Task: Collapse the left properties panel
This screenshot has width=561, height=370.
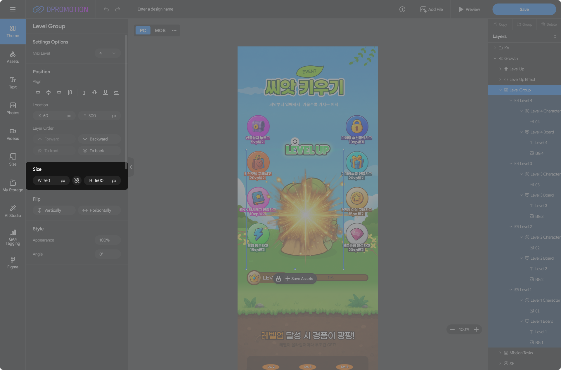Action: pos(131,167)
